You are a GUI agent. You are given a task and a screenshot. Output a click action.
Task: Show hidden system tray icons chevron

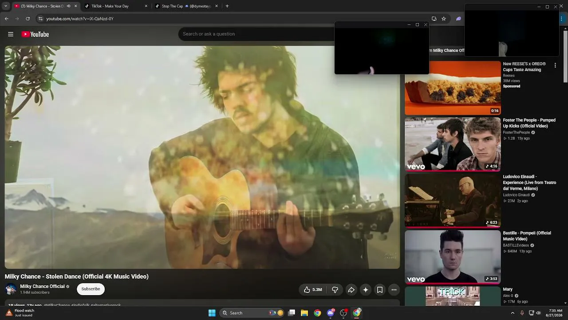[x=513, y=313]
